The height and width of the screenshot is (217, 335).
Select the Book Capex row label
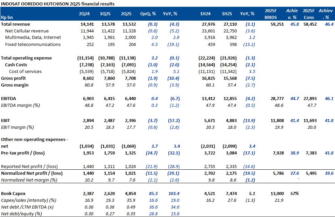(x=13, y=193)
